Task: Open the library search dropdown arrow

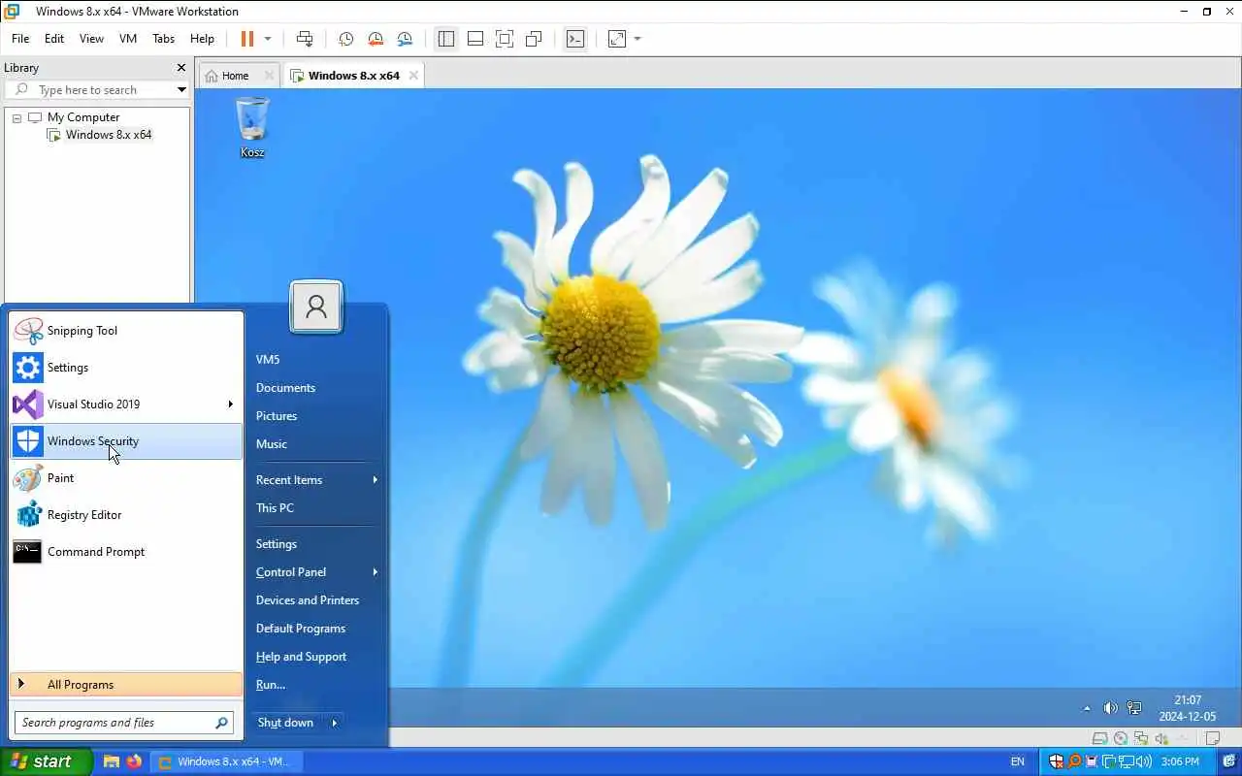Action: pos(181,90)
